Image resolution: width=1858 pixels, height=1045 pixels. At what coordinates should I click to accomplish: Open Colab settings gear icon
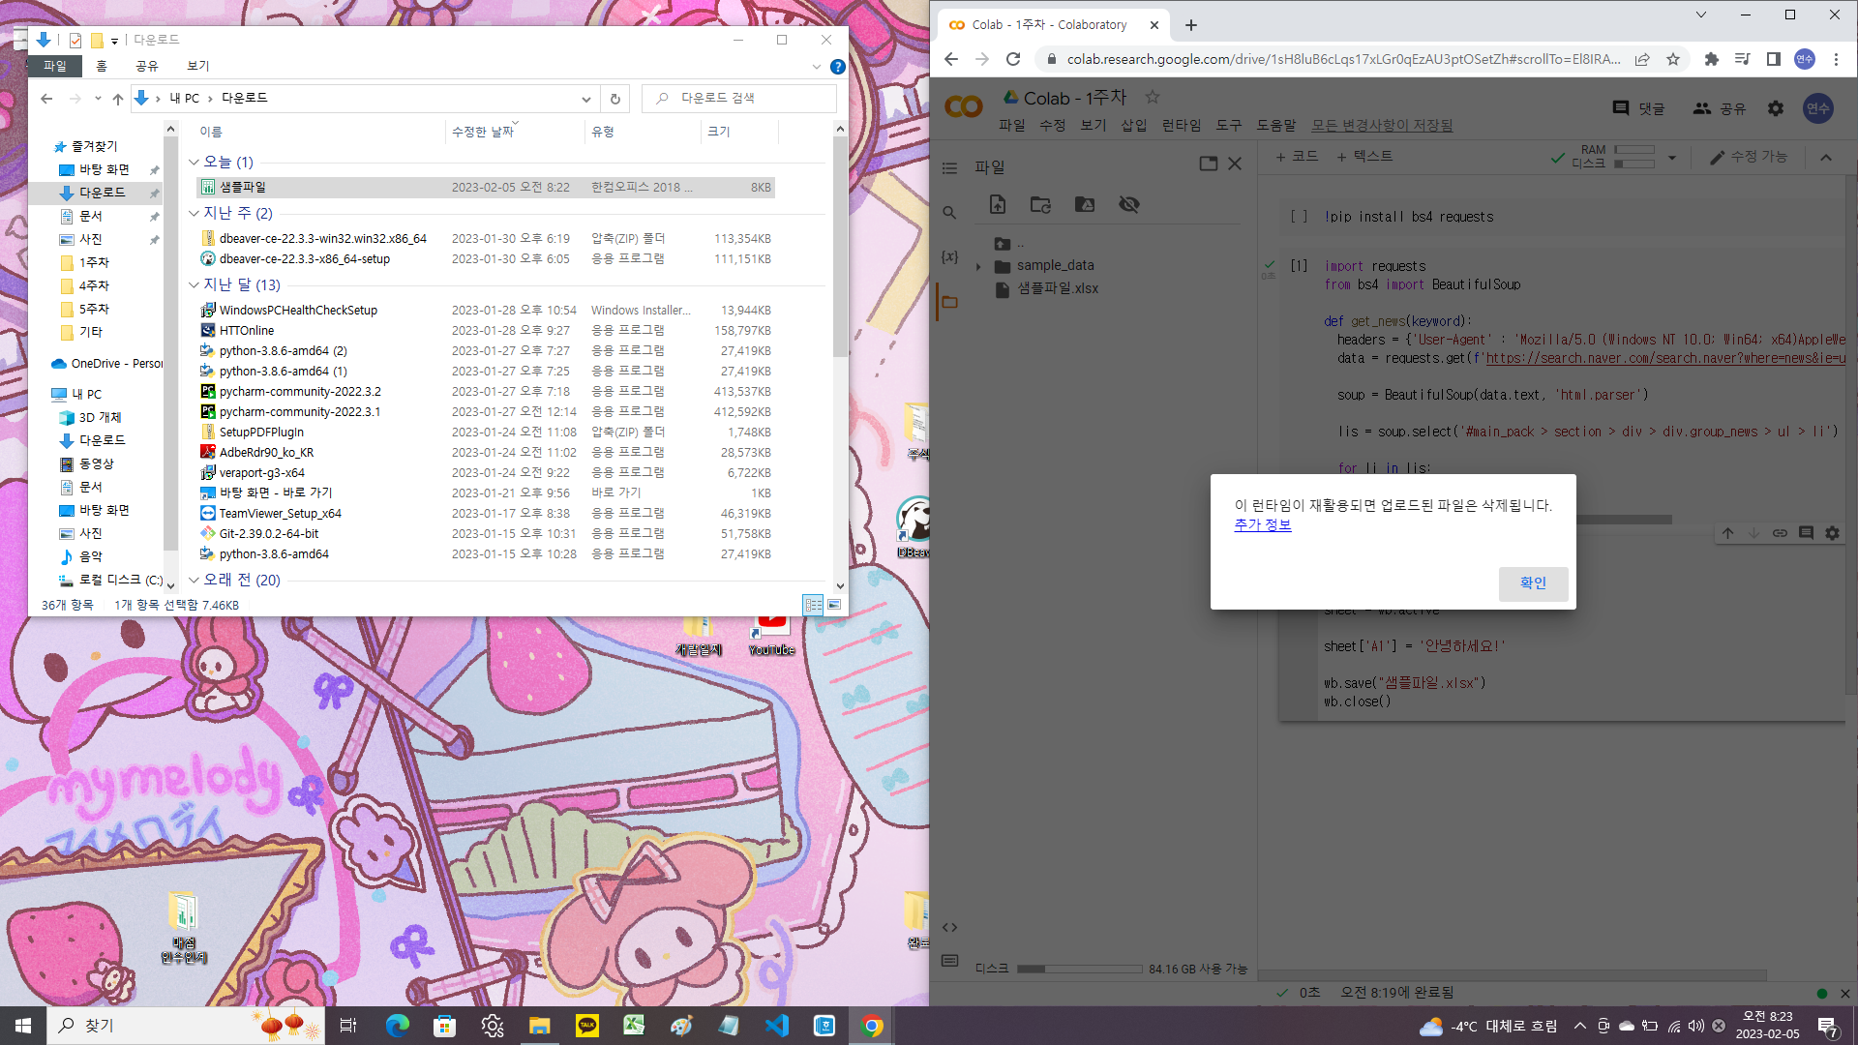(1775, 108)
